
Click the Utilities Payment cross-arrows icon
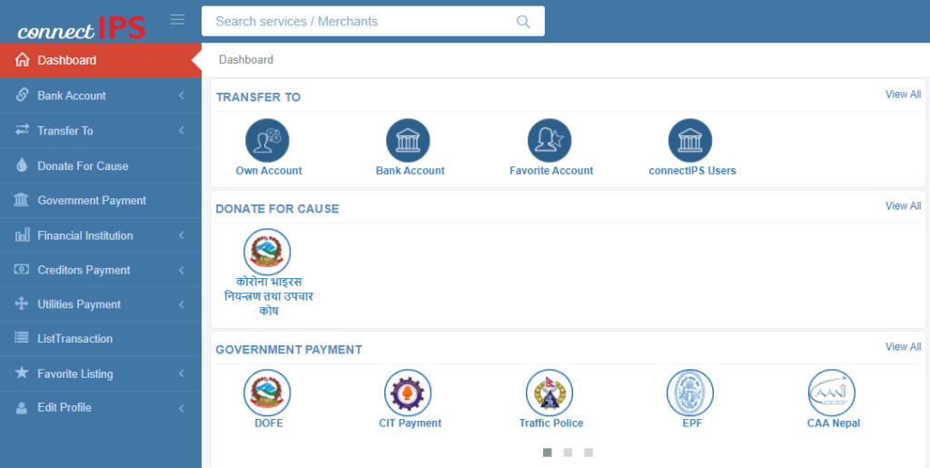(22, 304)
